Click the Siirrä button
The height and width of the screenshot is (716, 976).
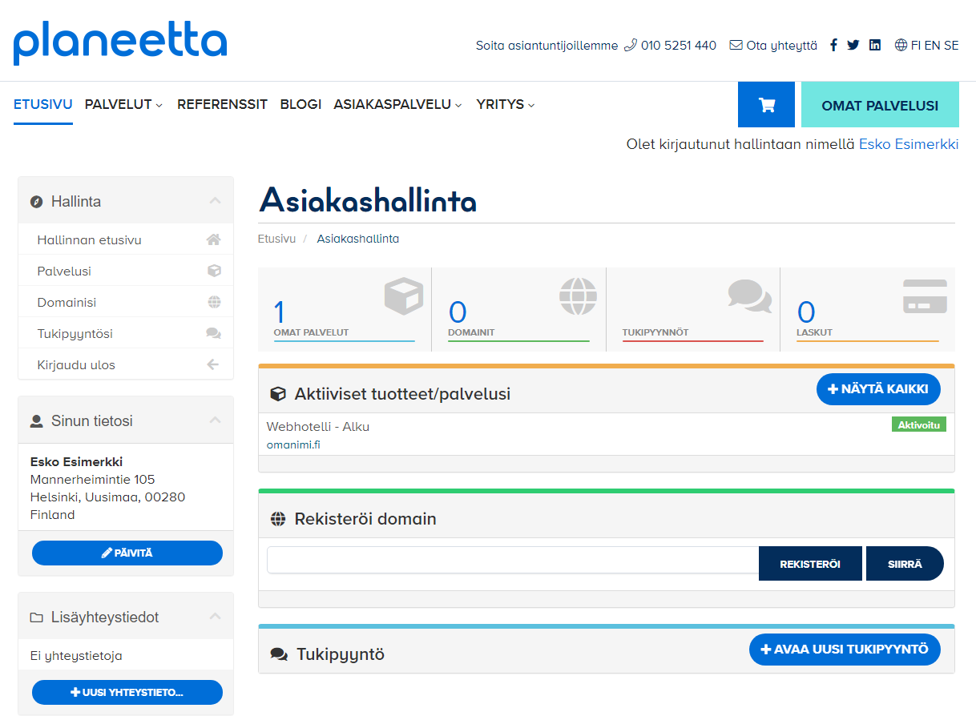905,564
